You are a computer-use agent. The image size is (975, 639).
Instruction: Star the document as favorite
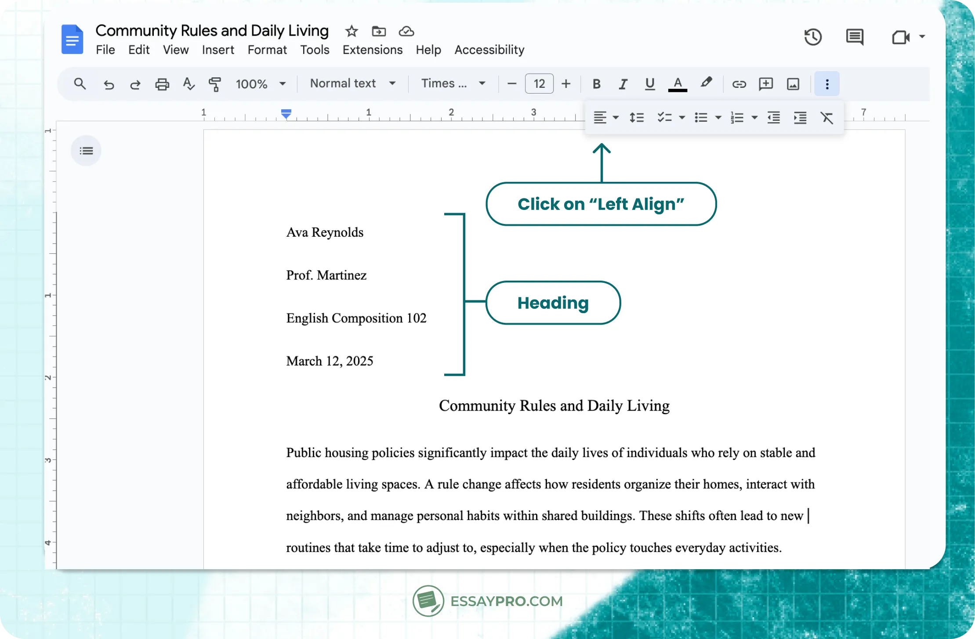tap(351, 31)
